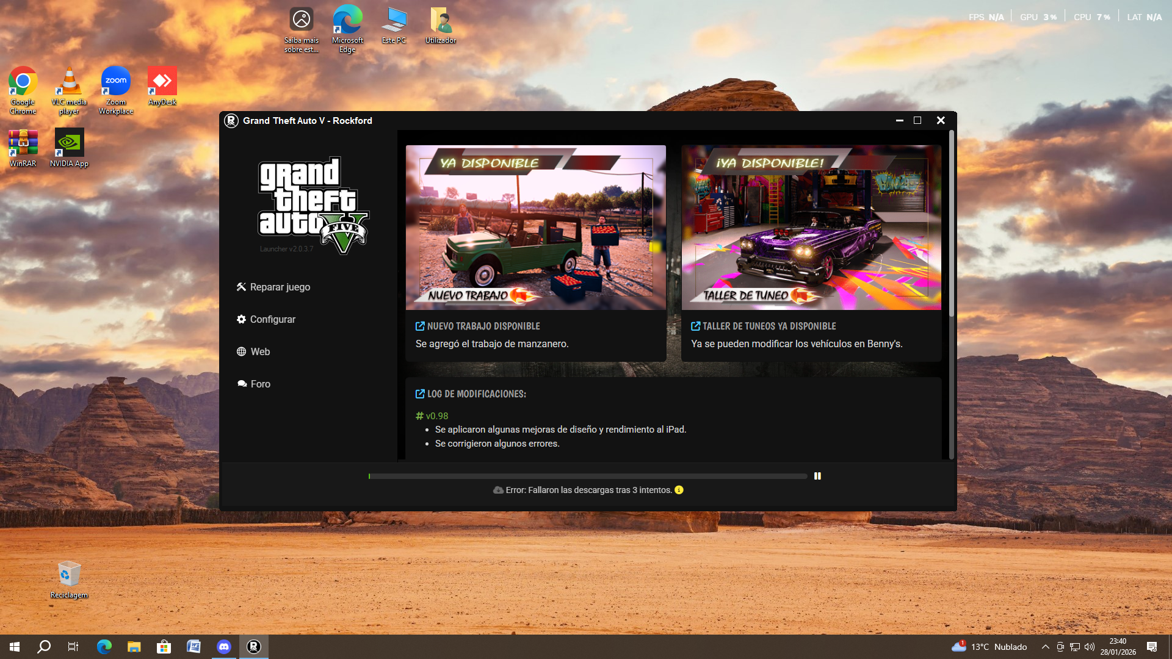Click the Rockford logo in title bar
1172x659 pixels.
[x=231, y=121]
